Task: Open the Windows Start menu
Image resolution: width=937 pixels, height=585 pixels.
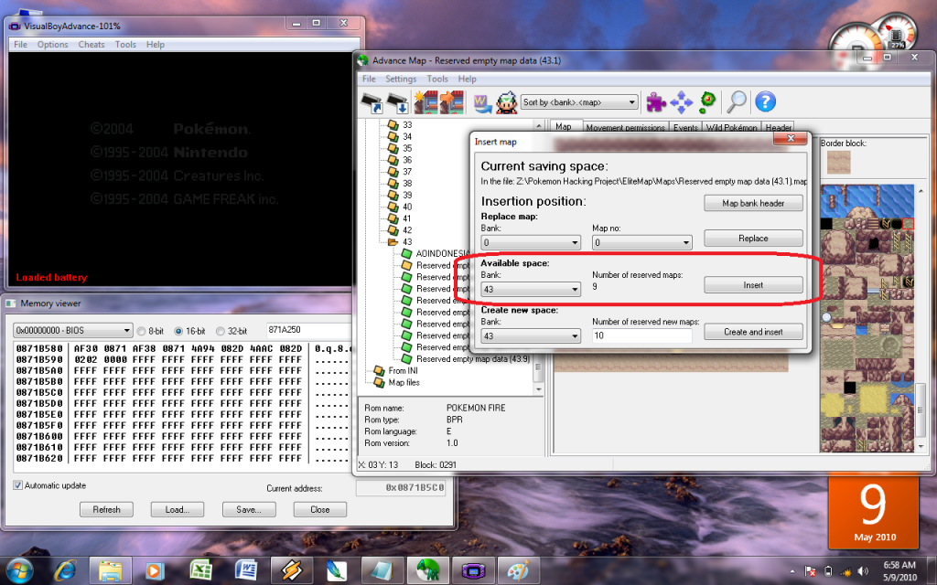Action: [20, 570]
